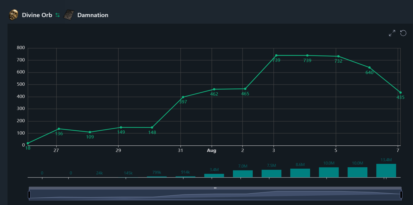Click the data point labeled 148
Screen dimensions: 413x205
(x=152, y=127)
